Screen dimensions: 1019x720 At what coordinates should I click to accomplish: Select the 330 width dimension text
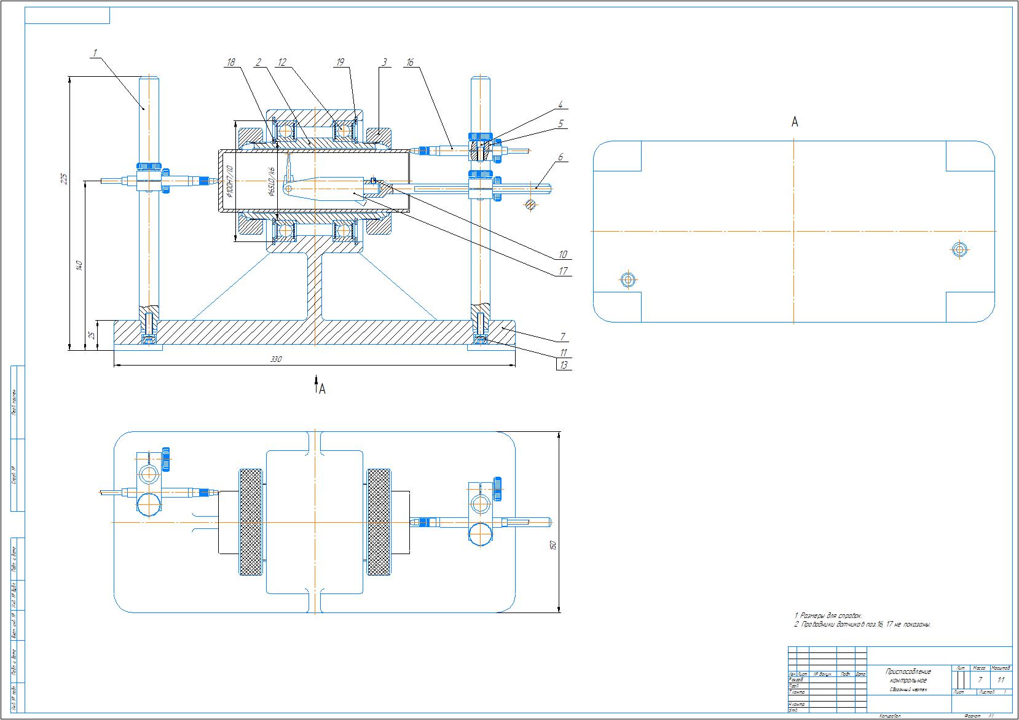[x=275, y=359]
